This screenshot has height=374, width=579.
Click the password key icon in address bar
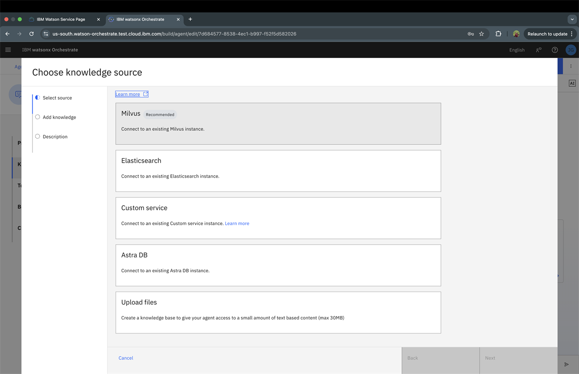(470, 34)
